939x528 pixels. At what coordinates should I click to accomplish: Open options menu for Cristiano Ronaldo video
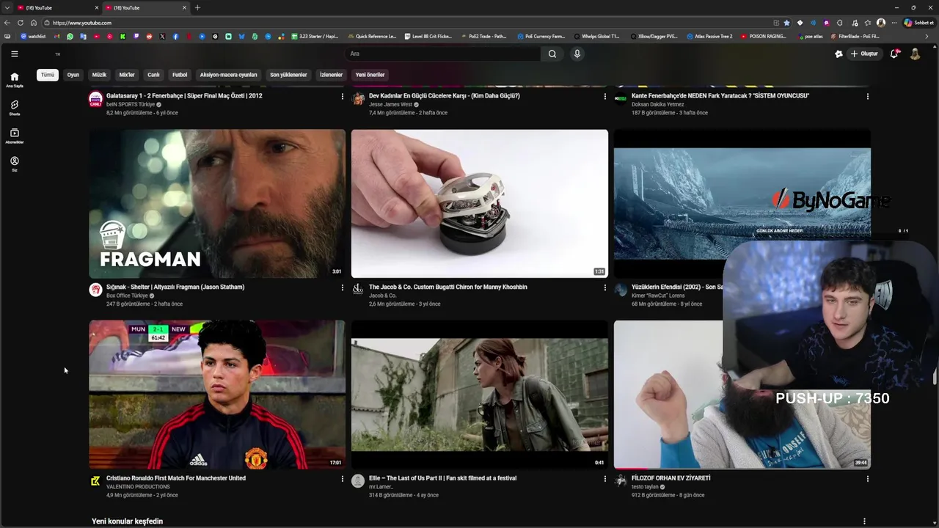[x=343, y=479]
